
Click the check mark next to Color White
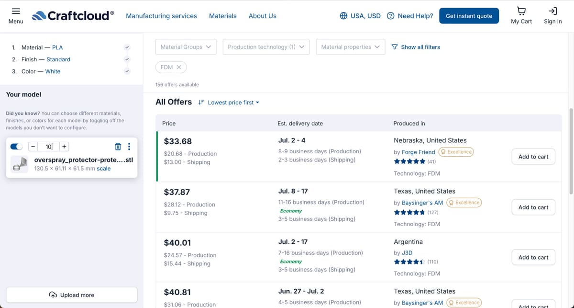[x=127, y=71]
